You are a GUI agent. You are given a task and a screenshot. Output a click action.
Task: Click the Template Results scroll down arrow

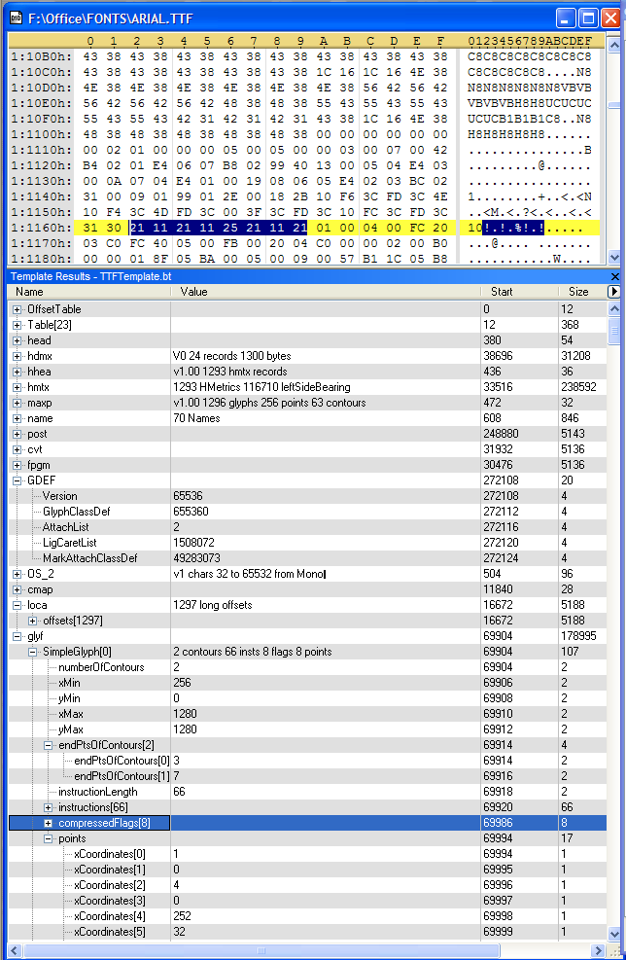(x=614, y=933)
